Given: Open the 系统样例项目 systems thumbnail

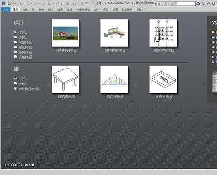Looking at the screenshot, I should [x=163, y=33].
